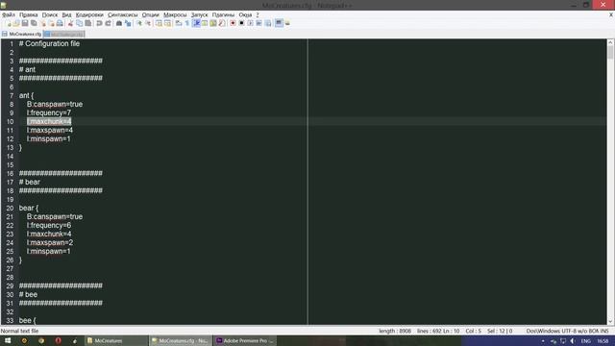Open the Макросы menu

coord(175,14)
